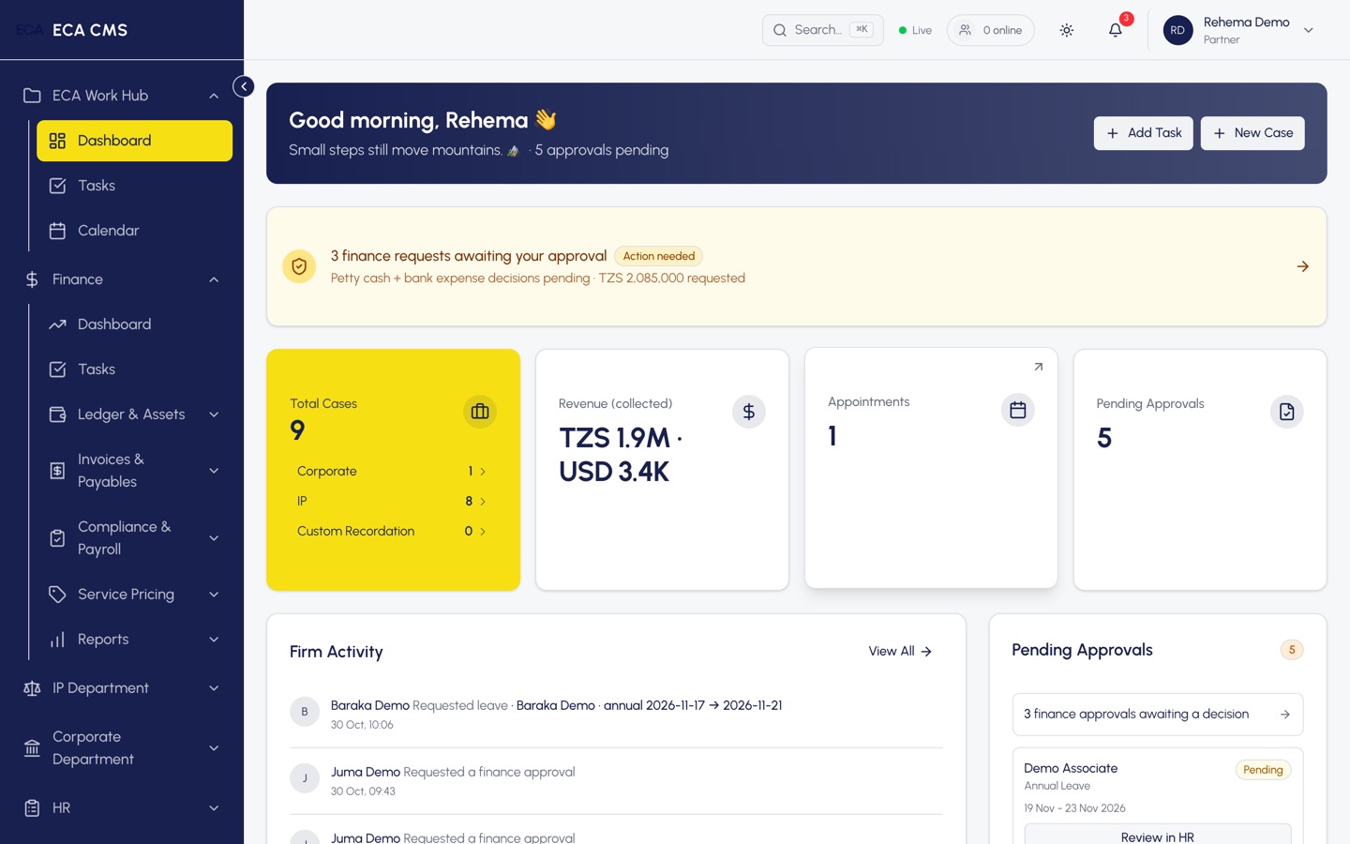Click the Pending Approvals count badge 5

(x=1292, y=650)
